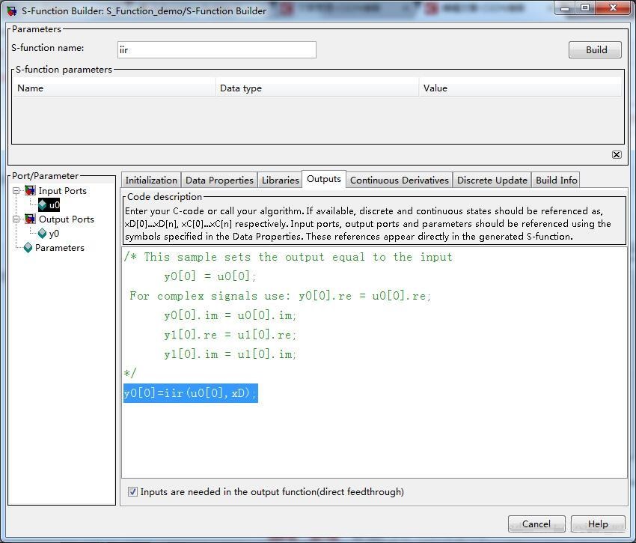Viewport: 636px width, 543px height.
Task: Click the code line y1[0].im = u1[0].im;
Action: (230, 354)
